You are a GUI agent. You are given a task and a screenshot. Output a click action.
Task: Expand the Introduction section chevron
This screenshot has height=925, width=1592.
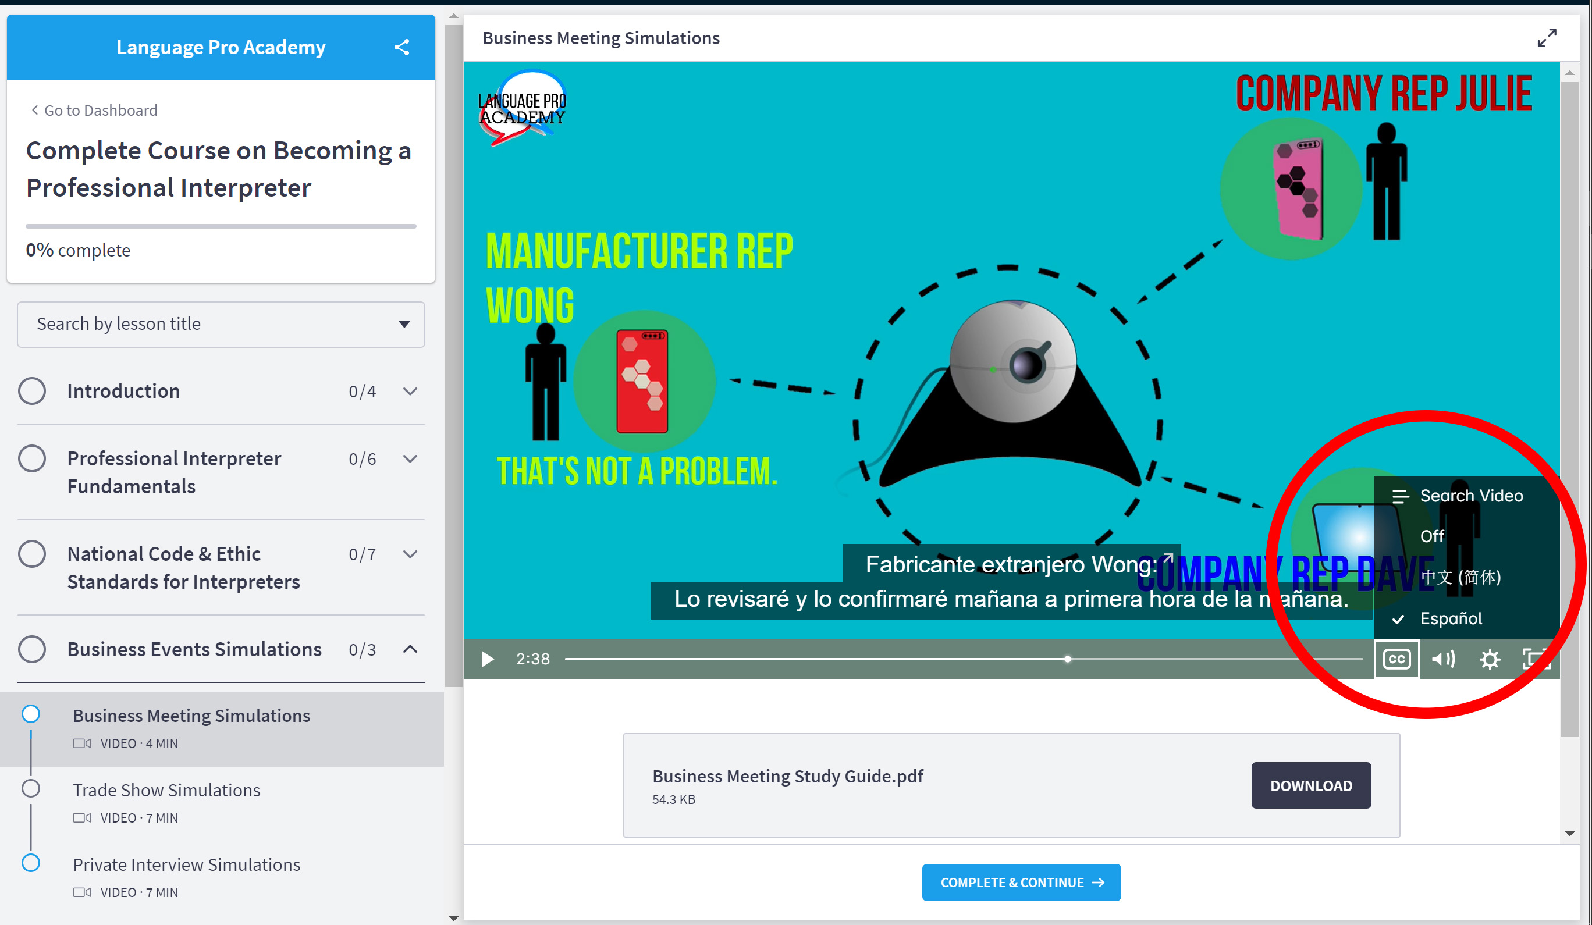pos(410,391)
